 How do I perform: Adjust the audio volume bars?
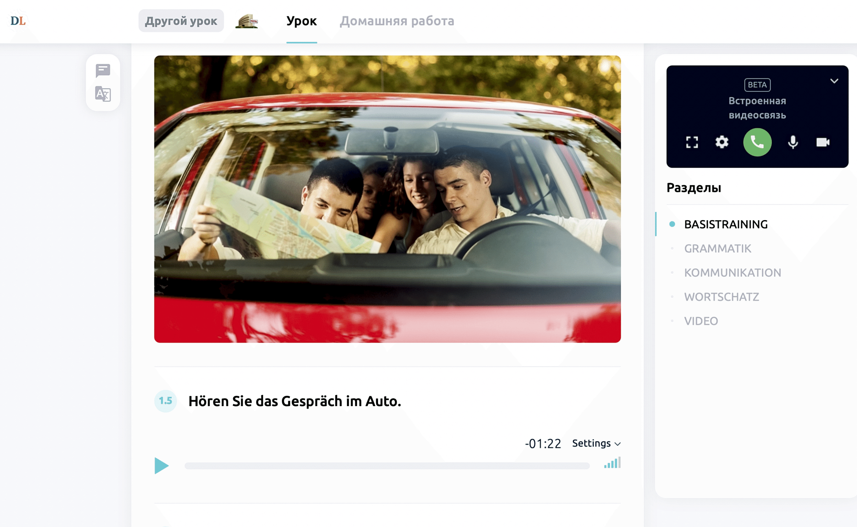pyautogui.click(x=612, y=463)
